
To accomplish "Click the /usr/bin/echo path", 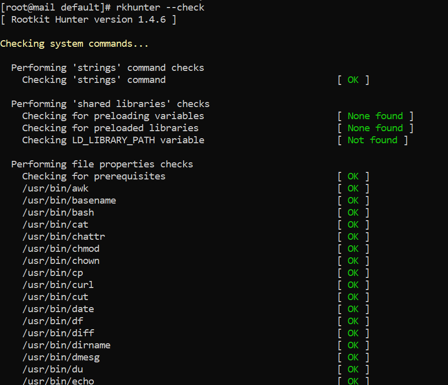I will (x=58, y=381).
